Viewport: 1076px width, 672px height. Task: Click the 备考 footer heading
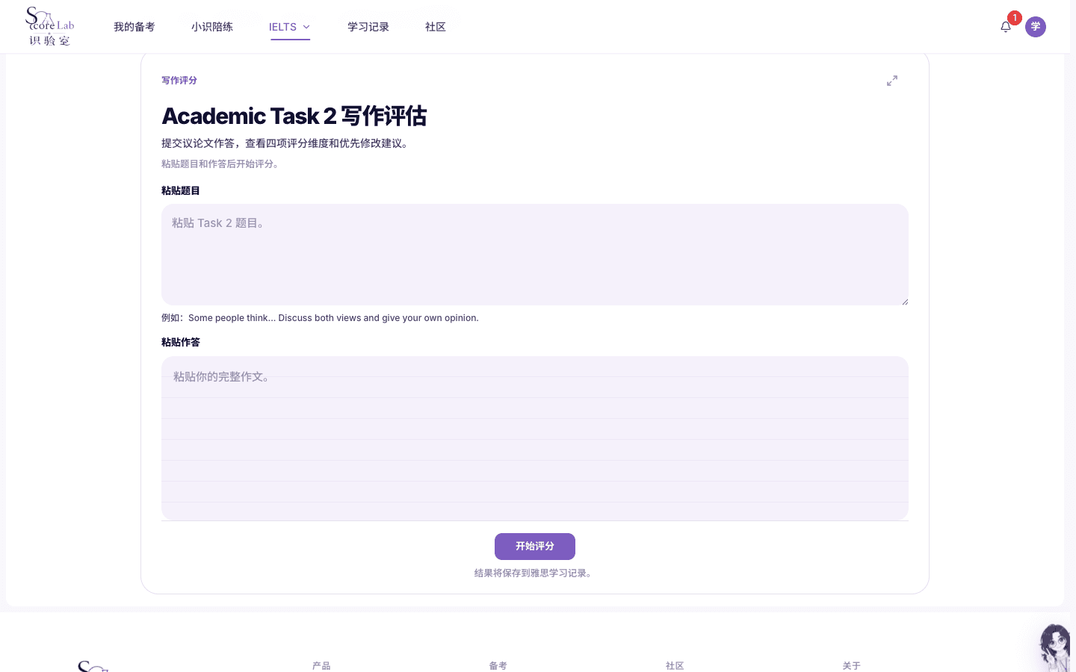tap(498, 666)
